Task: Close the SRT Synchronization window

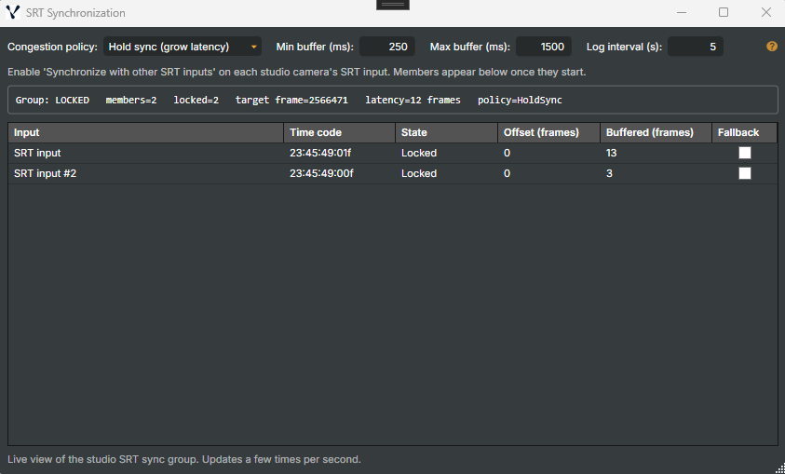Action: [x=766, y=12]
